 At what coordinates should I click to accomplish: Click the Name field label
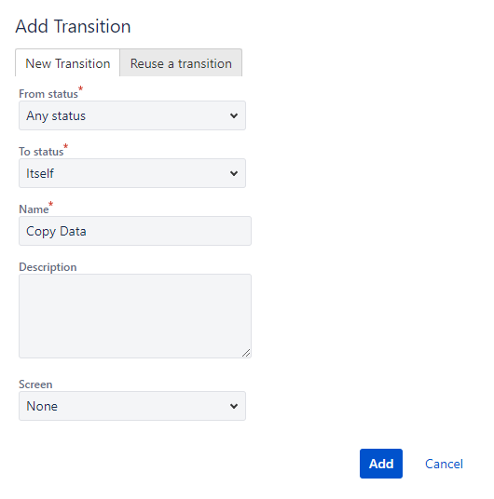[34, 209]
